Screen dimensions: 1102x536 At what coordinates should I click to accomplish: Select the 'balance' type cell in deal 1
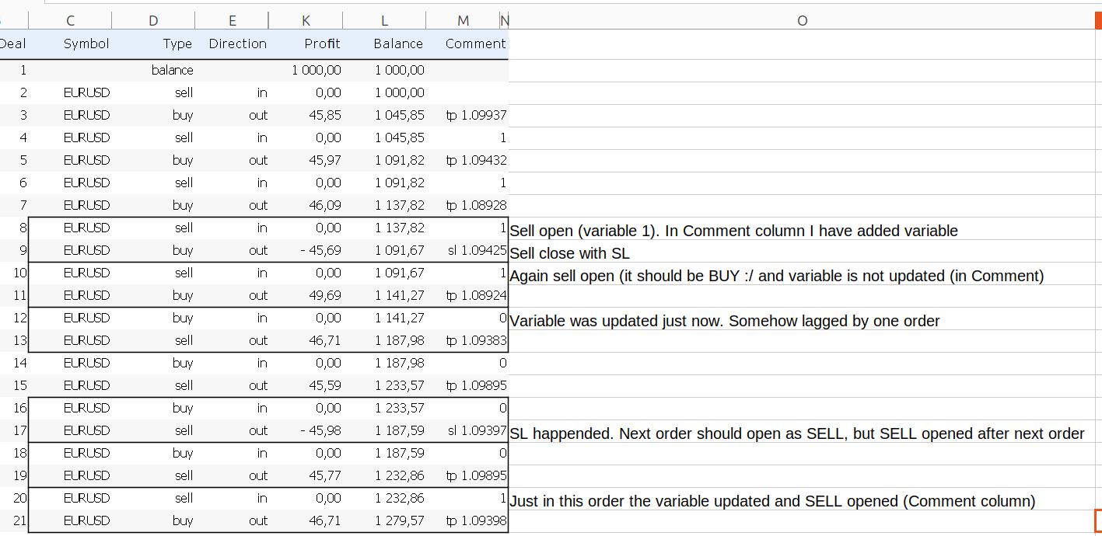(173, 70)
